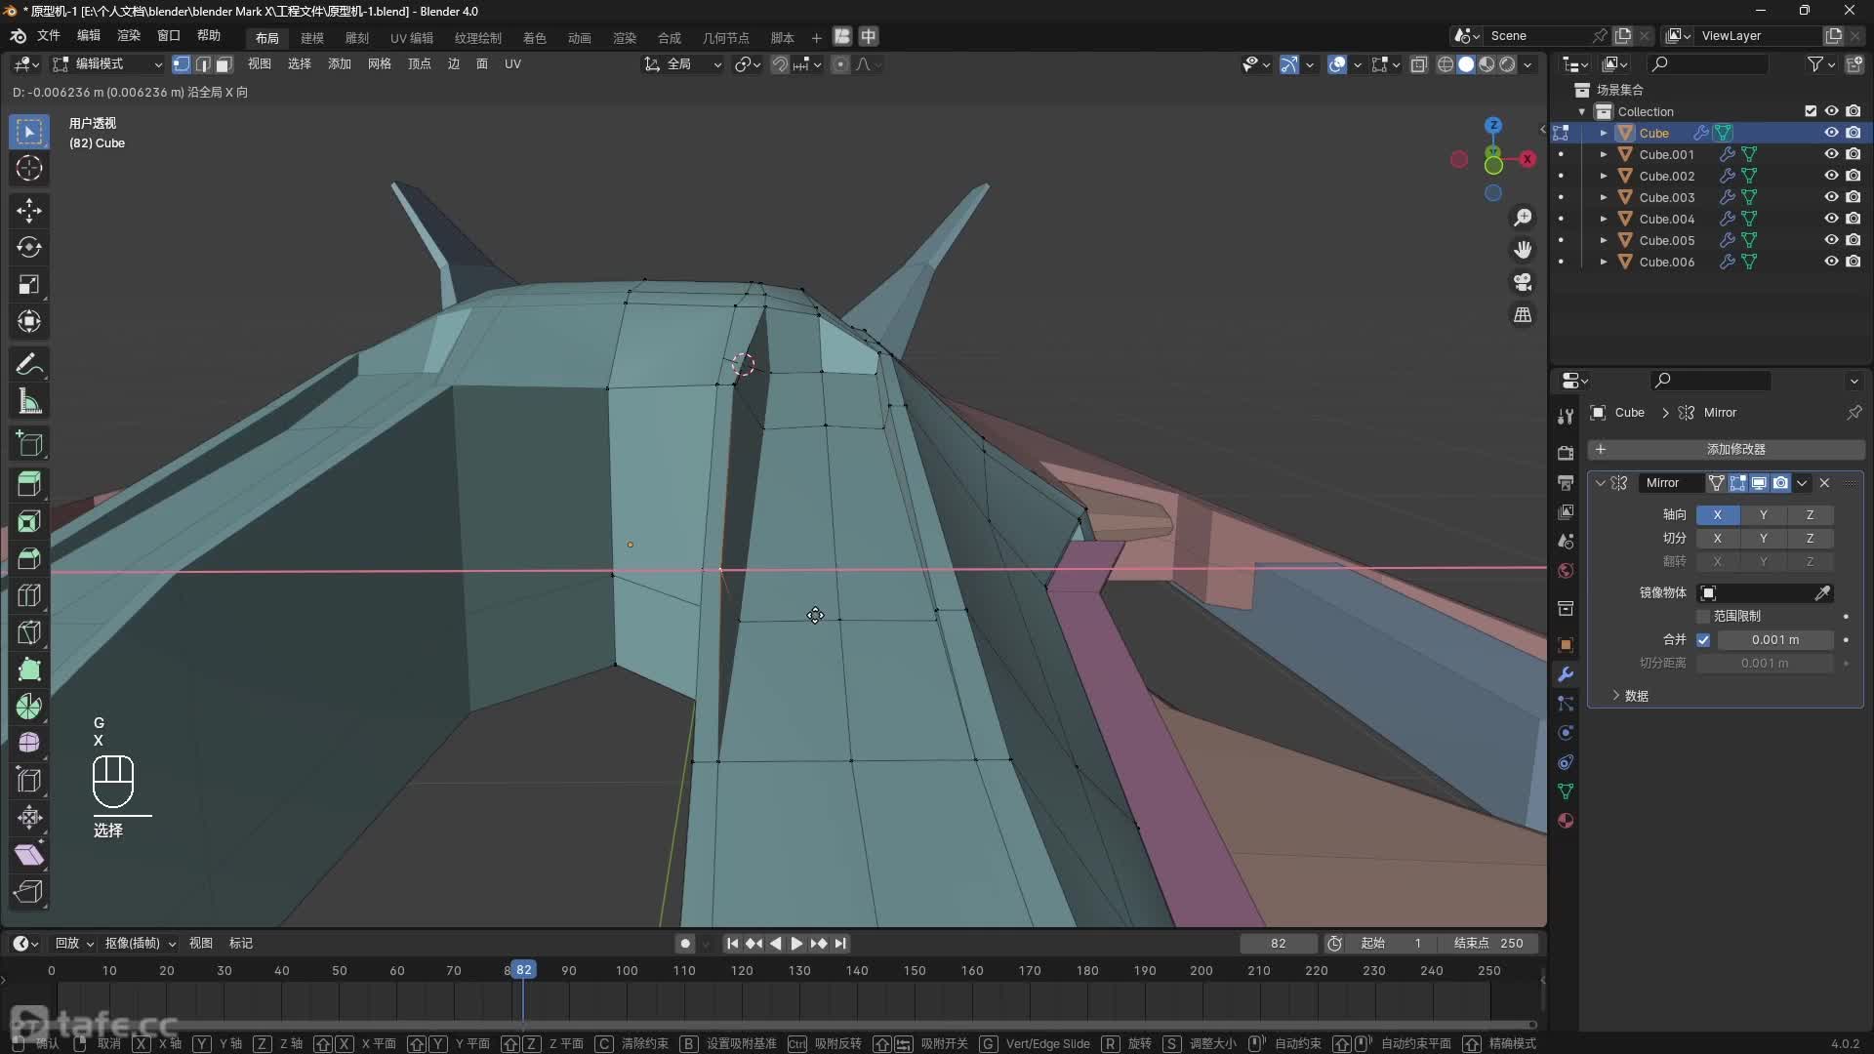Open the Mesh (网格) menu
Viewport: 1874px width, 1054px height.
[x=380, y=64]
